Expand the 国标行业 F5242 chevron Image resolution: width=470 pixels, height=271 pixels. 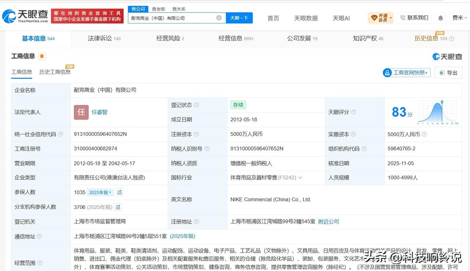point(300,178)
